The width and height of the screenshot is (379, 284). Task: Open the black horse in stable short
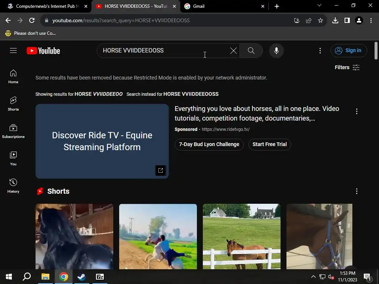74,236
